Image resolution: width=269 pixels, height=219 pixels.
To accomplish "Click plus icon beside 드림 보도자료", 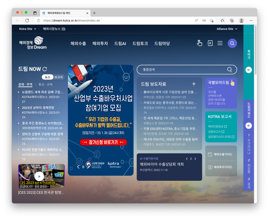I will coord(194,84).
